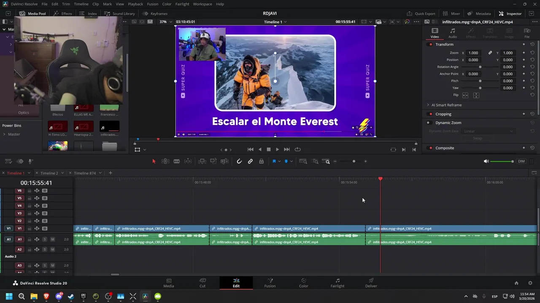
Task: Toggle Loop playback
Action: [x=297, y=149]
